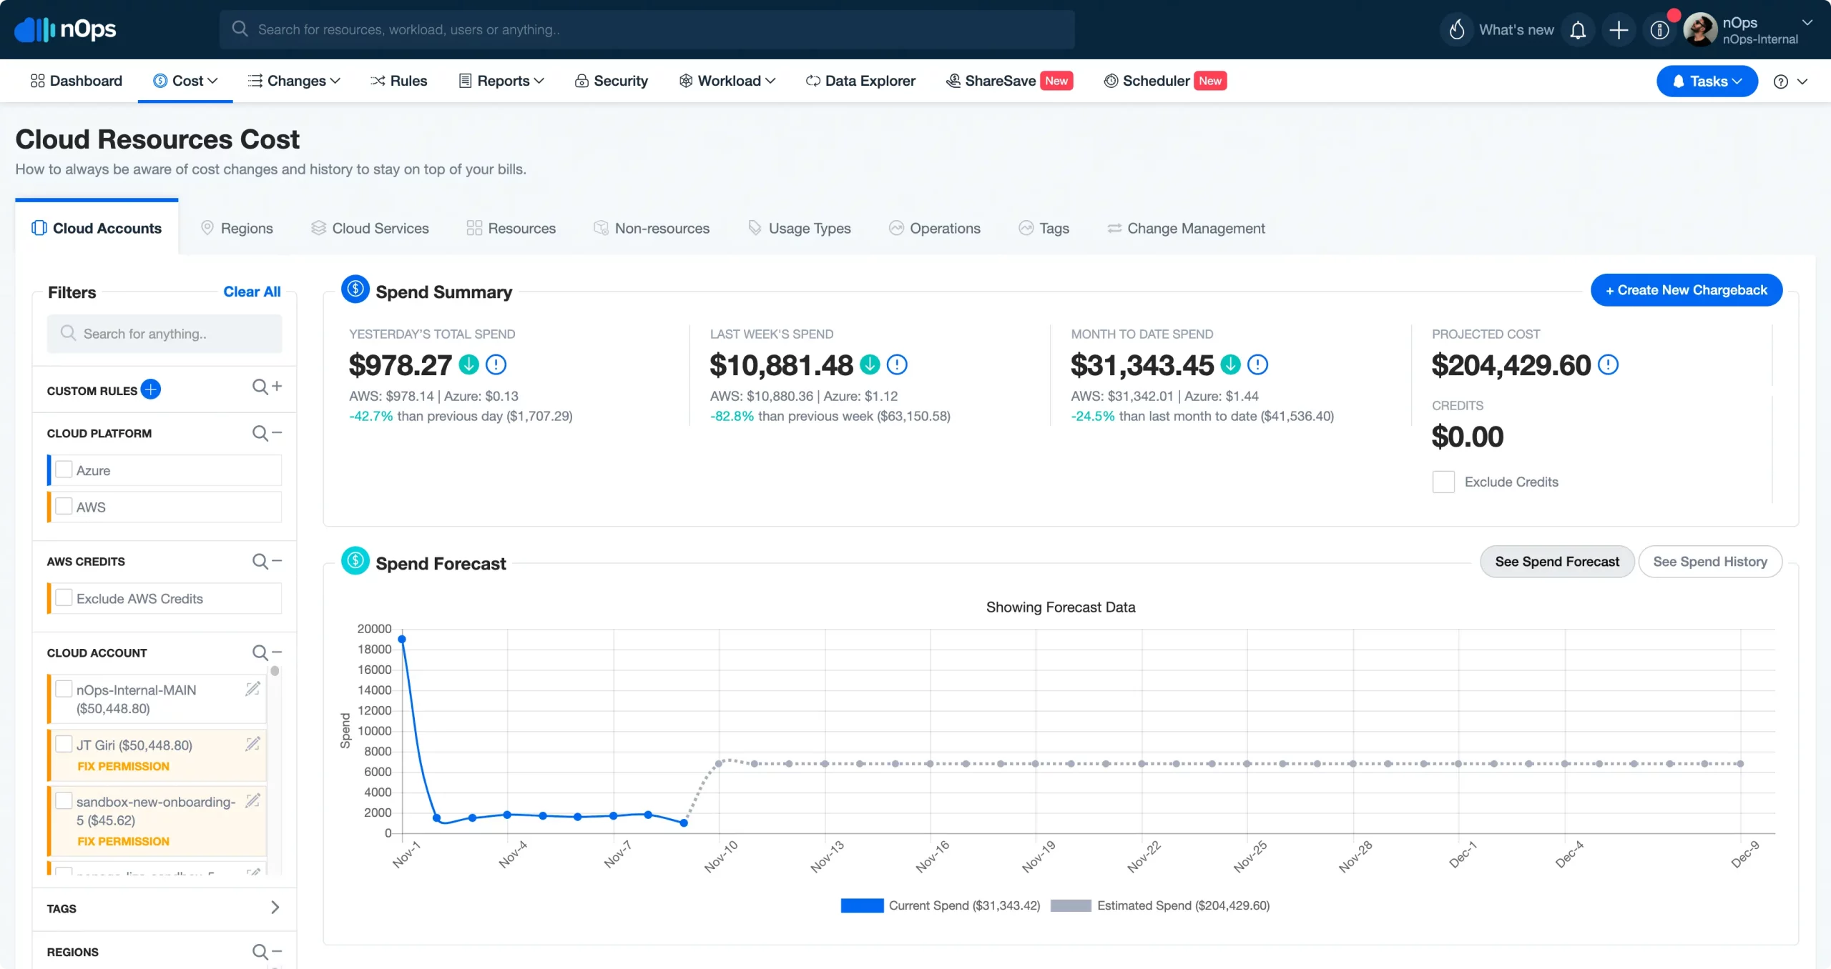
Task: Focus the Filters search for anything field
Action: (165, 334)
